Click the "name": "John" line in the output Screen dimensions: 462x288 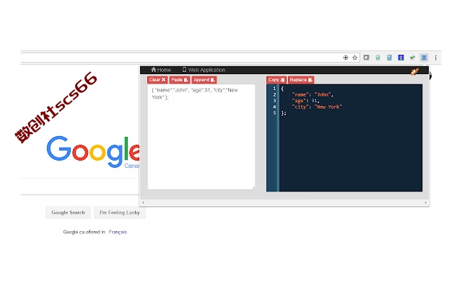[313, 94]
